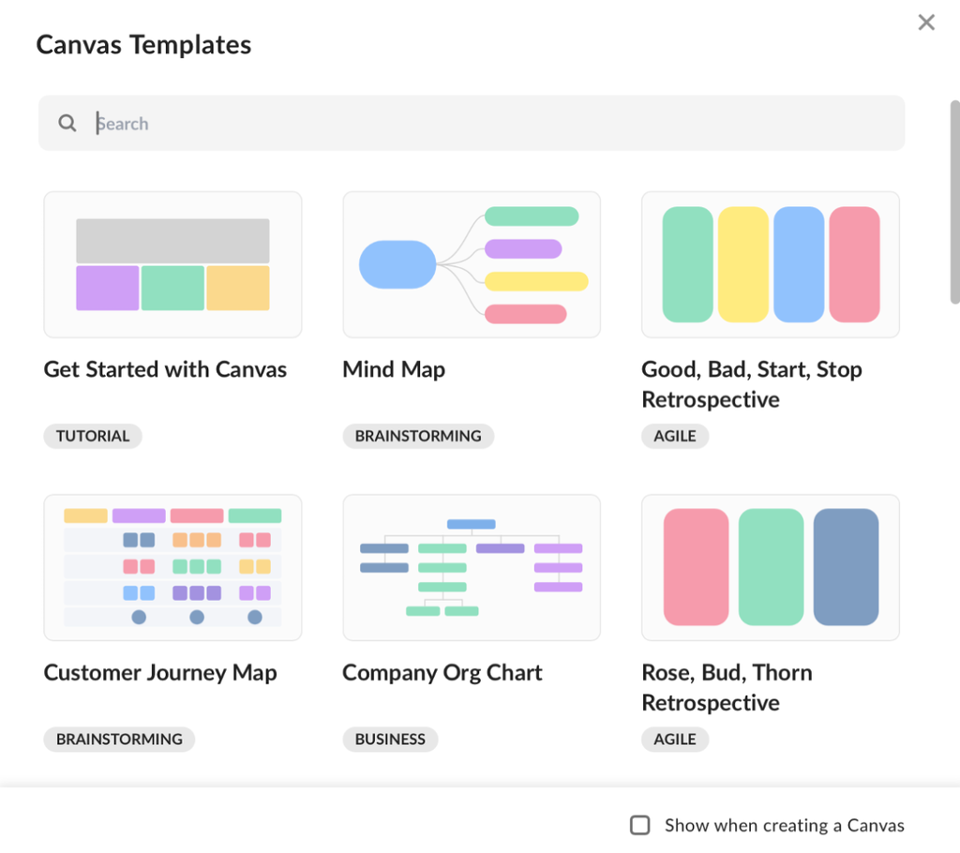
Task: Click the Company Org Chart title
Action: point(442,672)
